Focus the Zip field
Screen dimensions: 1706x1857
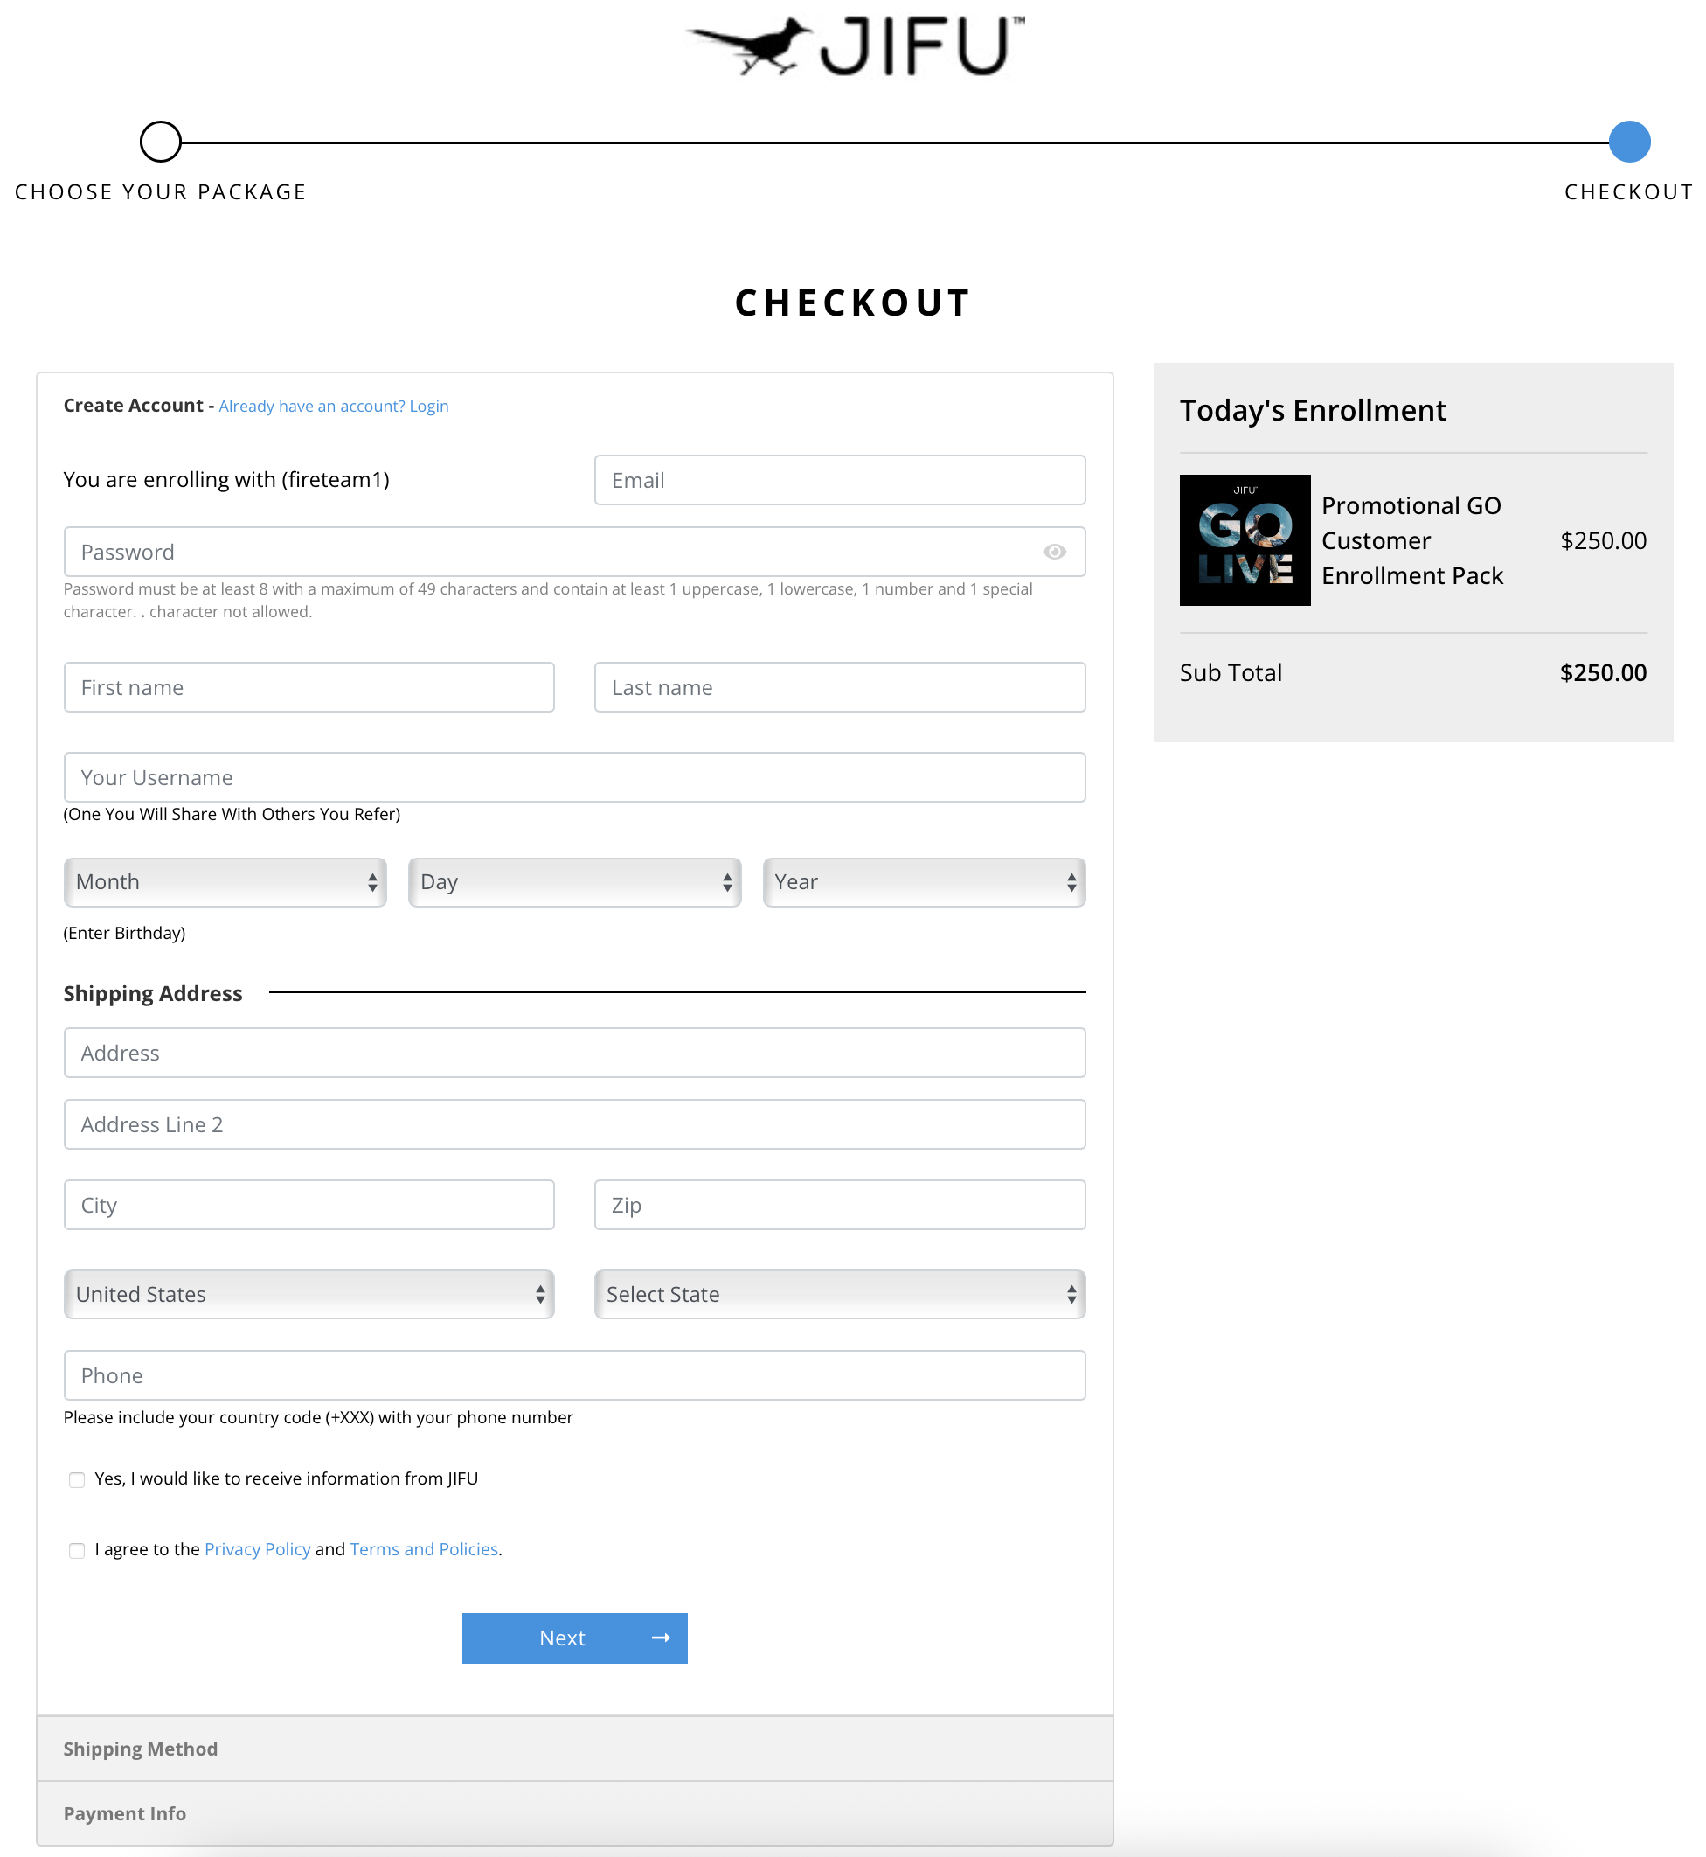[840, 1205]
